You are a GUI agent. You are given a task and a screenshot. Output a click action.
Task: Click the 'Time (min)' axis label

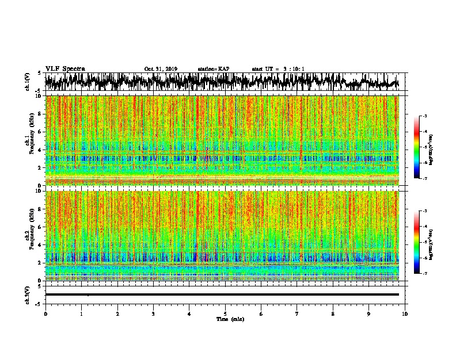click(x=230, y=319)
